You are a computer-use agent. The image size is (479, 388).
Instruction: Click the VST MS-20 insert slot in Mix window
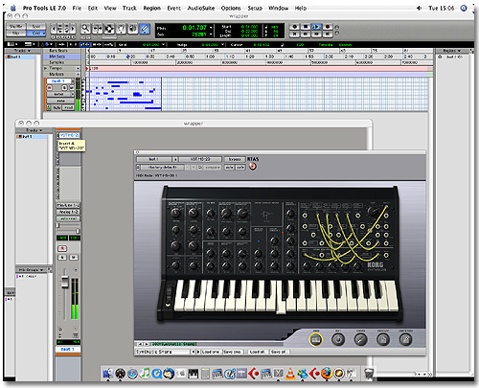70,135
